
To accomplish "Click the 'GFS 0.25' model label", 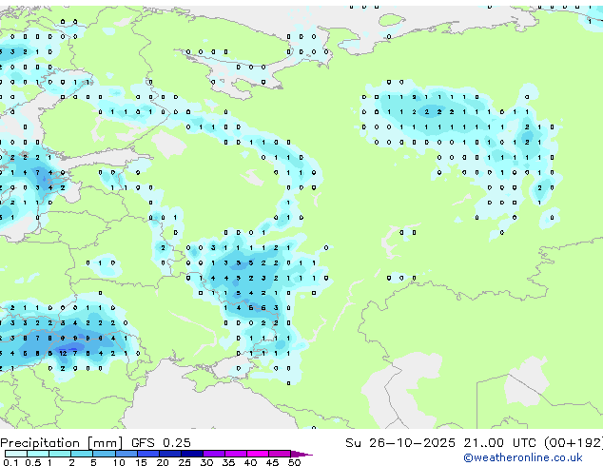I will 161,443.
